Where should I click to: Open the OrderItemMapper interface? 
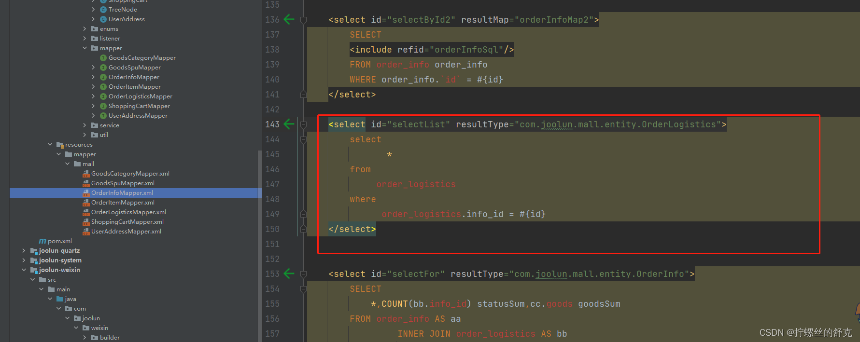135,86
